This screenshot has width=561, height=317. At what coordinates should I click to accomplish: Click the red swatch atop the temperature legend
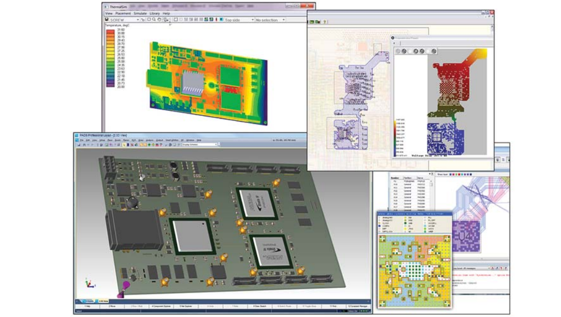111,32
